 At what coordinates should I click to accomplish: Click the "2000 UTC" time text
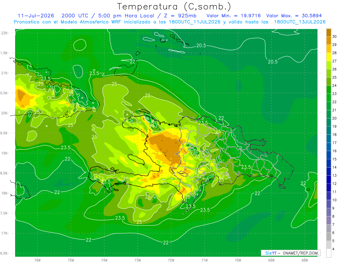74,16
